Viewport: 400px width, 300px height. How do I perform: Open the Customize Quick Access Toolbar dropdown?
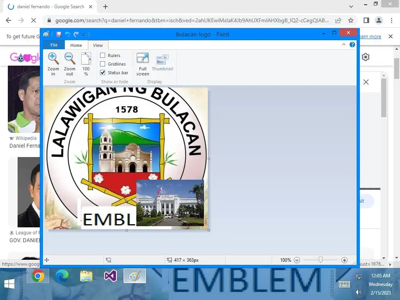click(x=84, y=34)
